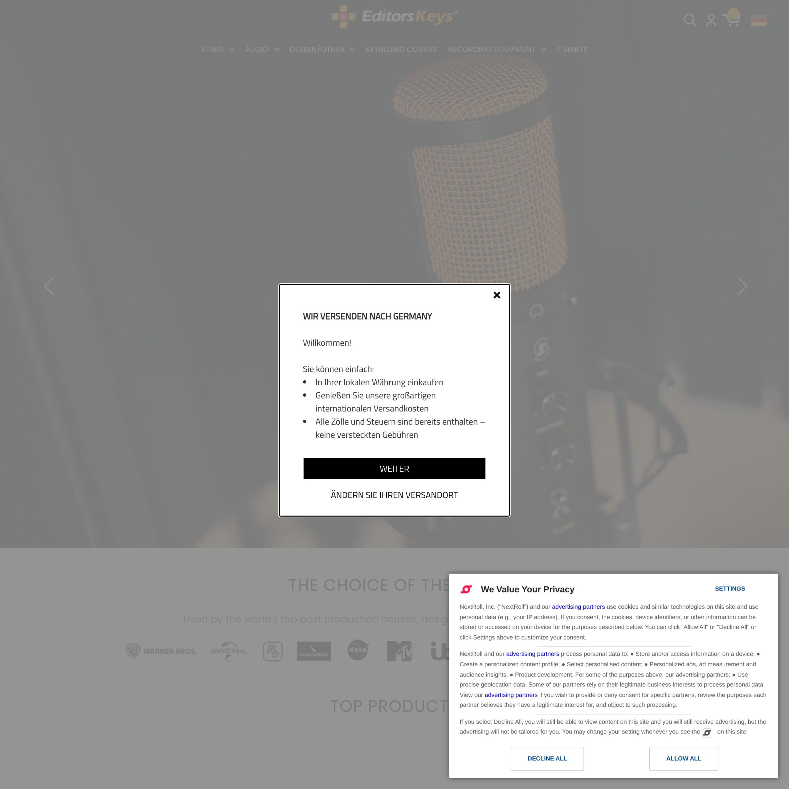
Task: Click the Universal logo
Action: [229, 651]
